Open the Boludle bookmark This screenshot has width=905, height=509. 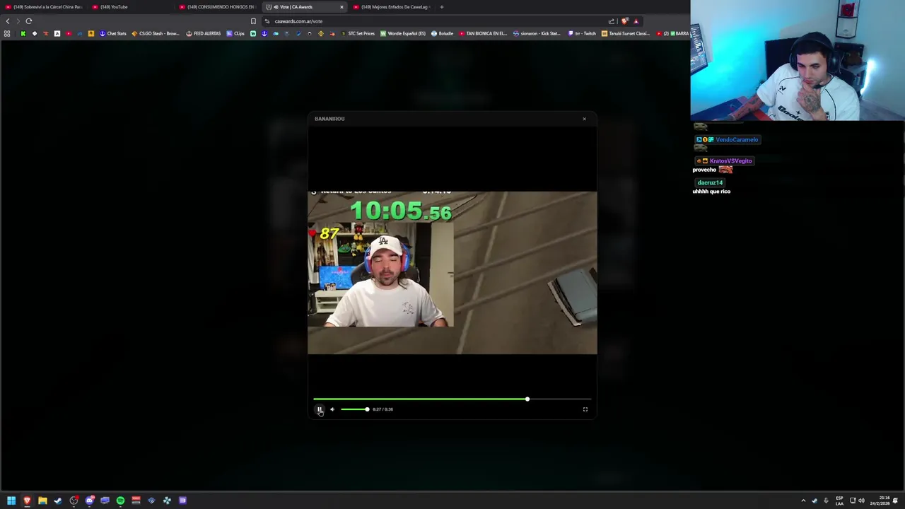[442, 33]
